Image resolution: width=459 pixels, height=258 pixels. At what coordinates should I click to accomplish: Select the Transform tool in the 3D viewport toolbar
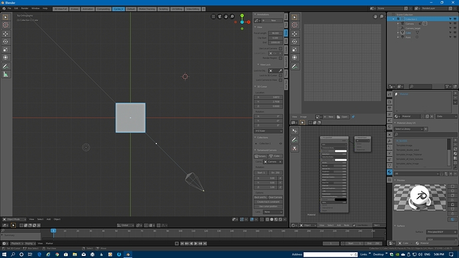(x=5, y=57)
